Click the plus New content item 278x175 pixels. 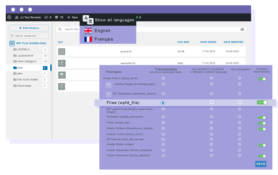coord(72,17)
